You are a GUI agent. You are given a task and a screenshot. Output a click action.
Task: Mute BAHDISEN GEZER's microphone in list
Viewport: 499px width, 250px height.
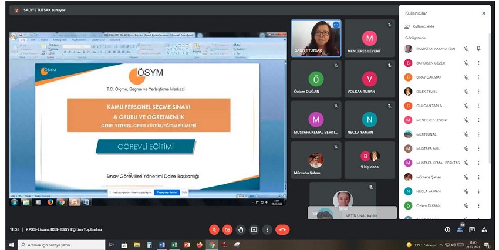466,63
